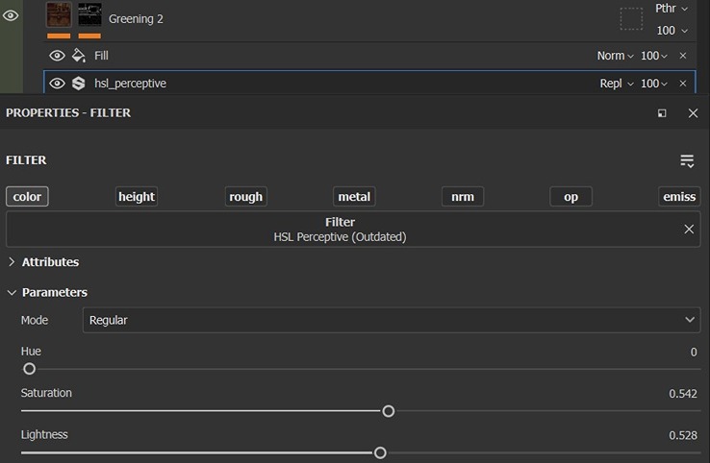Select the Greening 2 content thumbnail
The height and width of the screenshot is (463, 710).
click(x=60, y=14)
